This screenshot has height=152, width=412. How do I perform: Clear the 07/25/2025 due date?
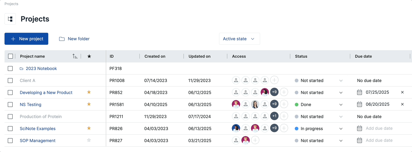tap(402, 93)
